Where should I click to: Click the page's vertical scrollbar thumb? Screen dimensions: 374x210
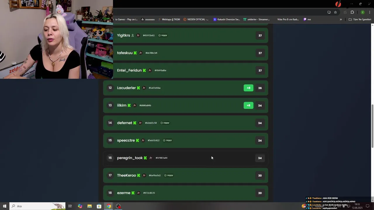(372, 126)
